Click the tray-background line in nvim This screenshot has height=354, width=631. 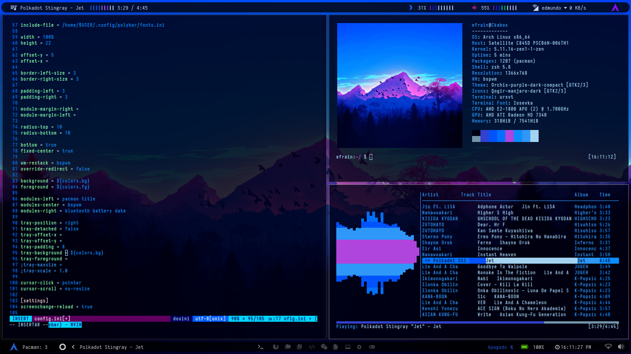pos(62,253)
